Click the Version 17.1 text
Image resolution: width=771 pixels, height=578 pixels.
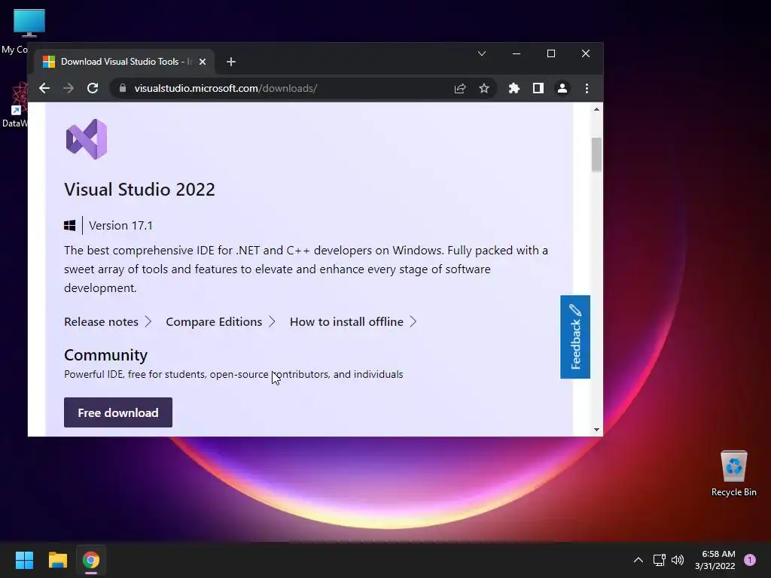pyautogui.click(x=120, y=225)
